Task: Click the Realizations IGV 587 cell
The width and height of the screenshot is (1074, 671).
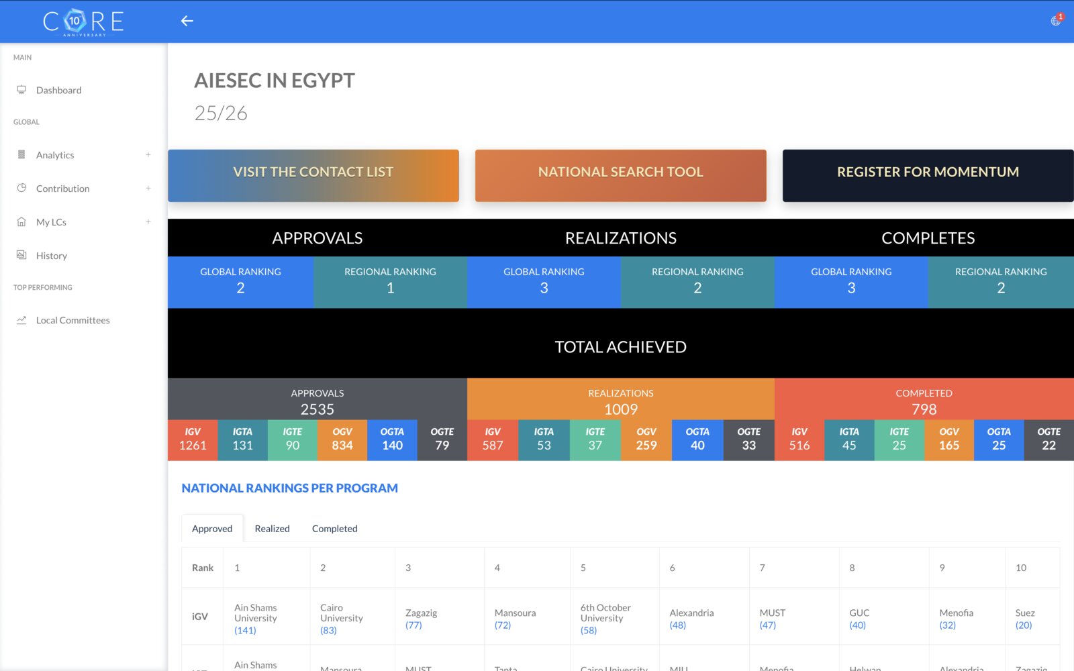Action: pyautogui.click(x=493, y=440)
